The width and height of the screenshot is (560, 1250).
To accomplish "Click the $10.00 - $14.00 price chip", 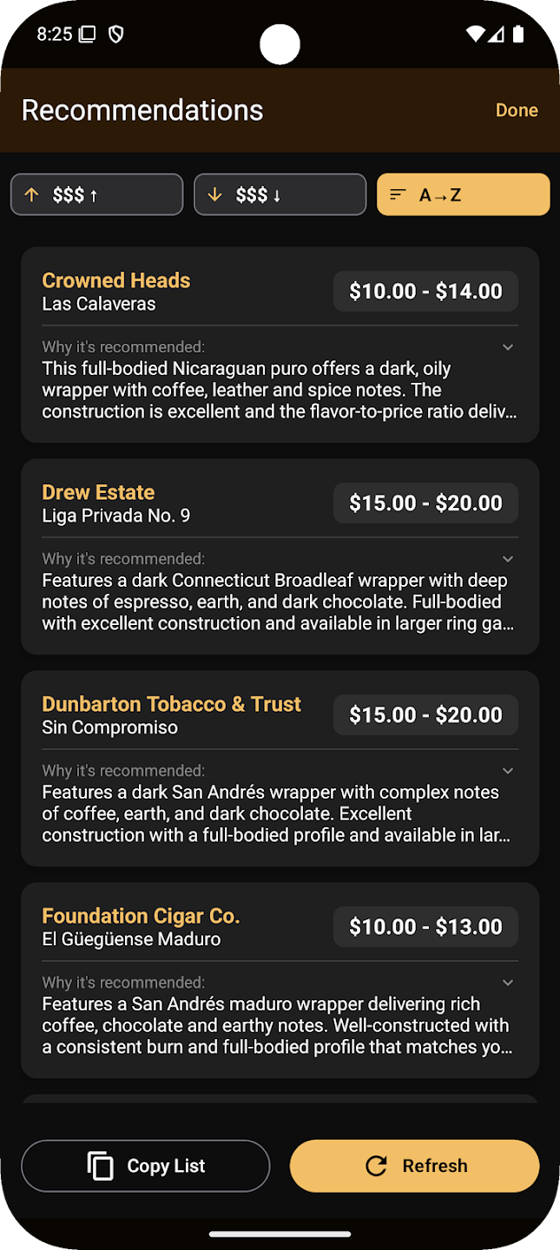I will pos(425,291).
